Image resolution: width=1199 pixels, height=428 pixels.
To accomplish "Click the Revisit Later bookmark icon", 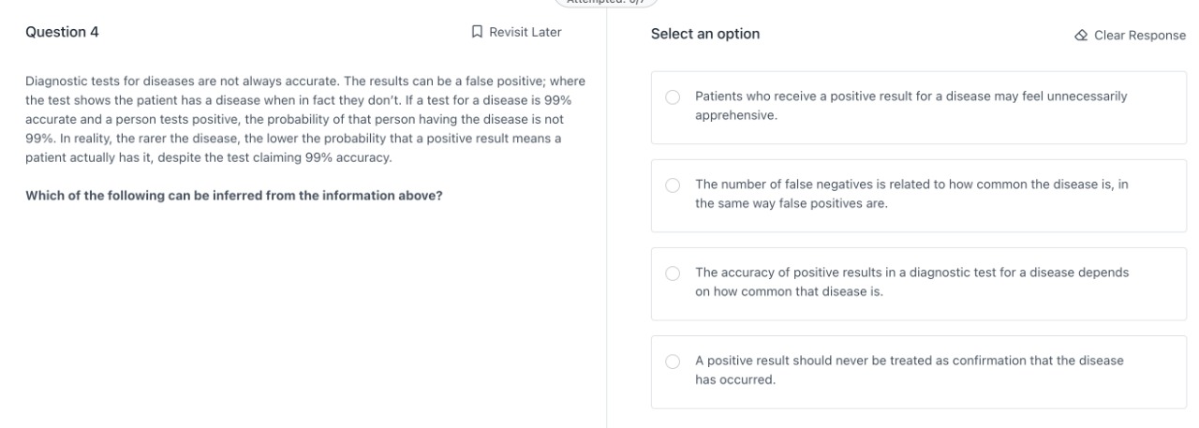I will [x=477, y=33].
